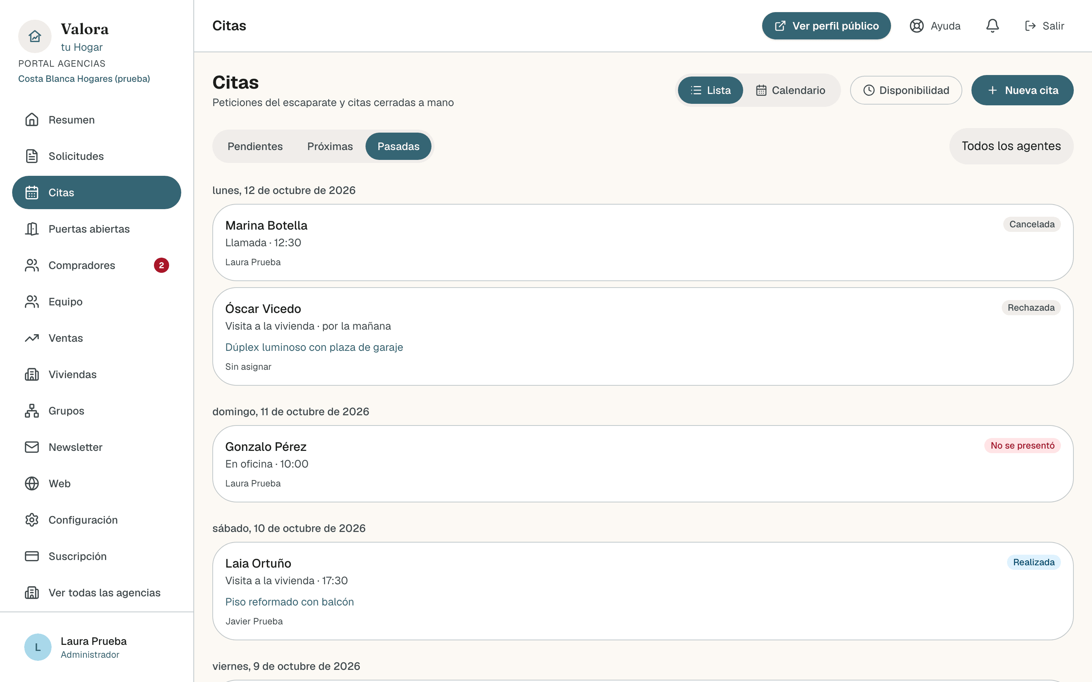Image resolution: width=1092 pixels, height=682 pixels.
Task: Click the Newsletter envelope icon
Action: [x=31, y=447]
